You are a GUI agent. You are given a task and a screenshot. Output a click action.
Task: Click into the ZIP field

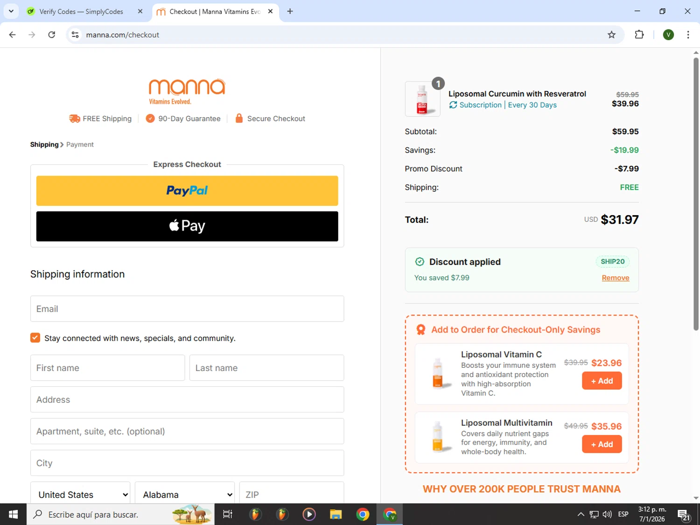tap(292, 494)
